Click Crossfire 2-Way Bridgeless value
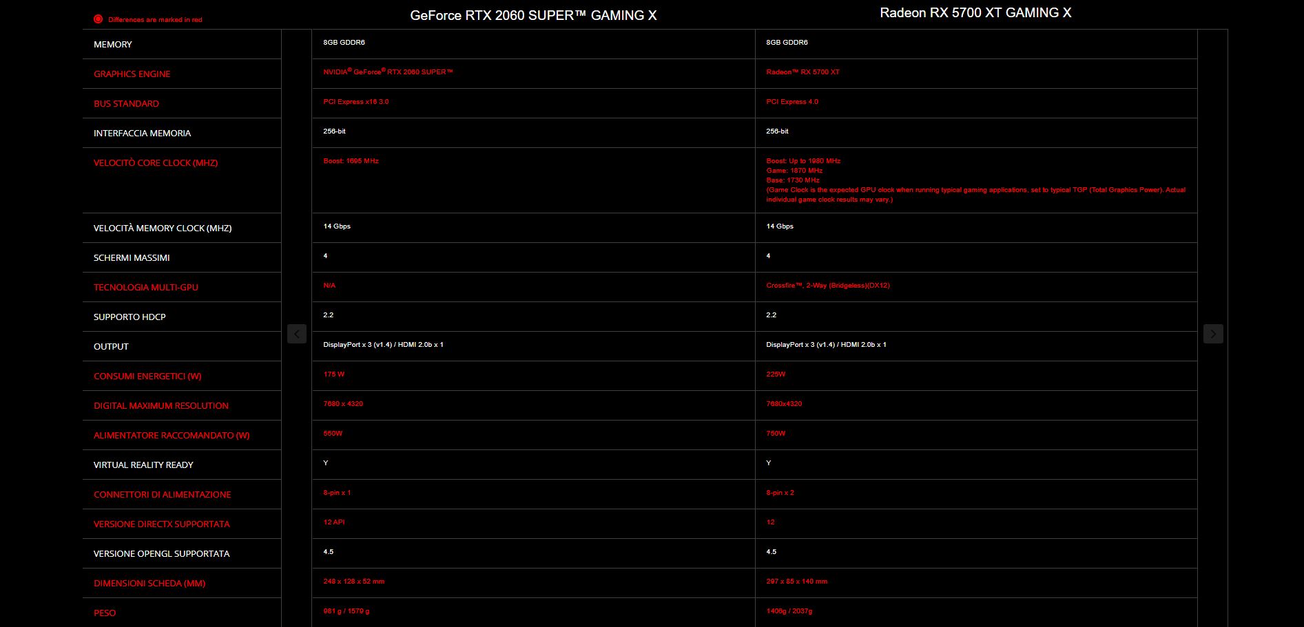The image size is (1304, 627). click(x=828, y=285)
